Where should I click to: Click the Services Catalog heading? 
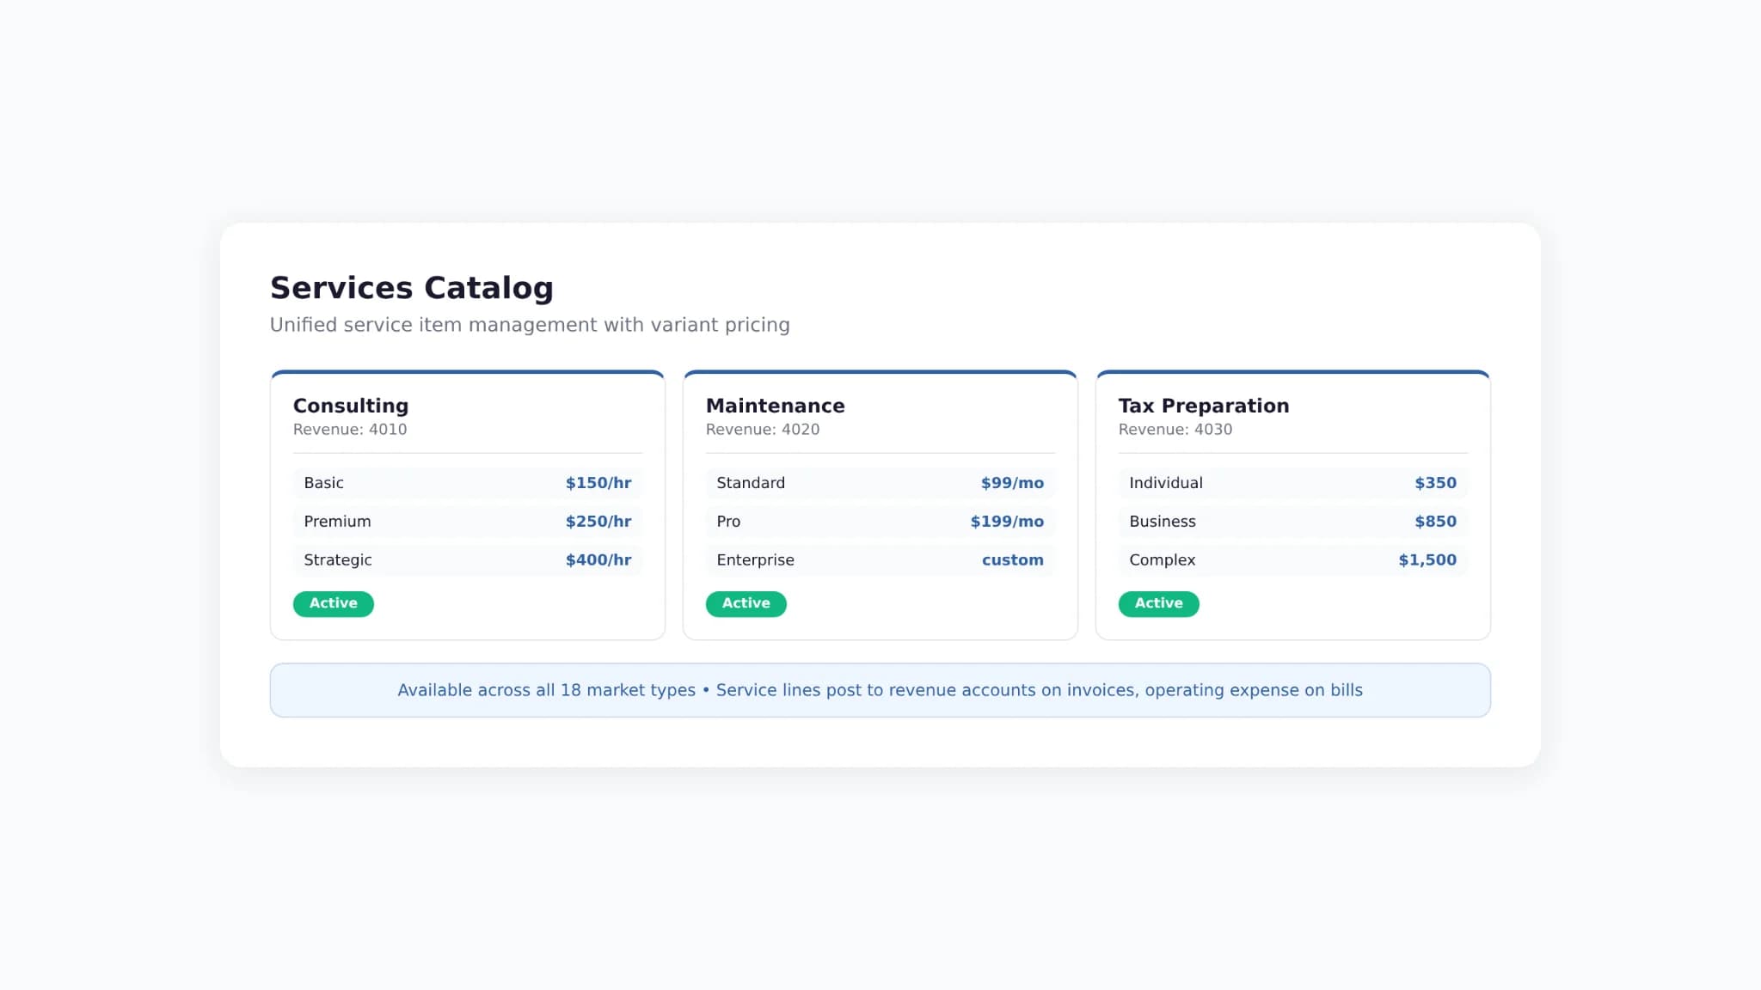[412, 288]
